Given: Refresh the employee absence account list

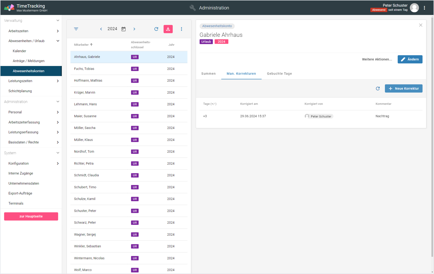Looking at the screenshot, I should [156, 29].
